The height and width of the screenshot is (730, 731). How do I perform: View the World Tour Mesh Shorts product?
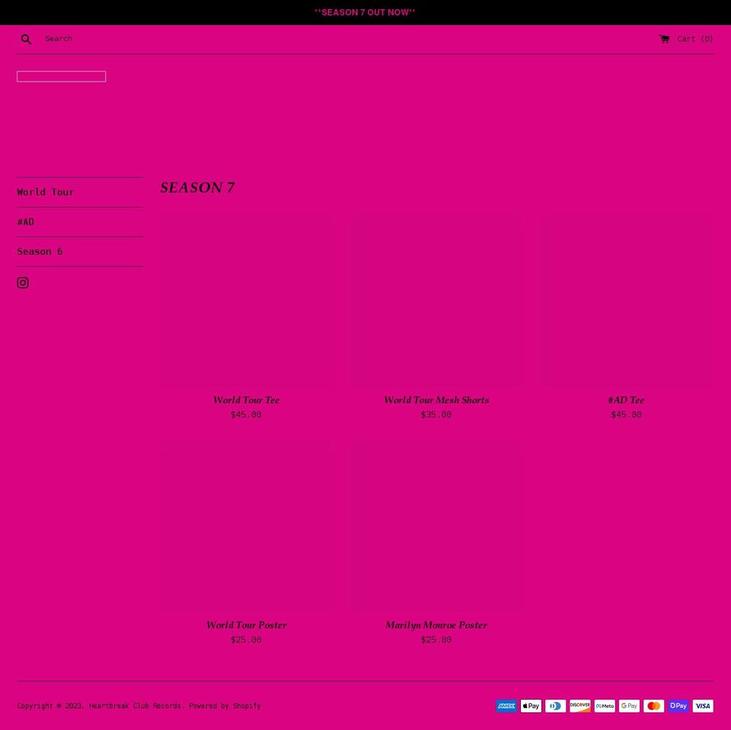coord(436,400)
